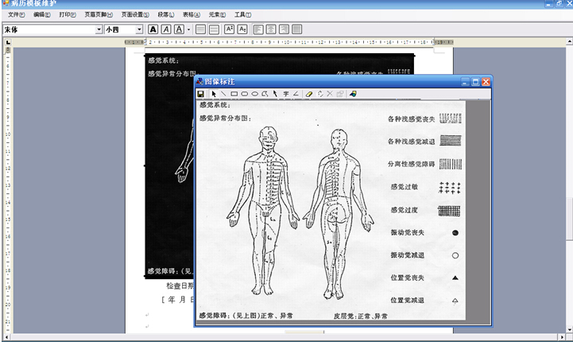Click the 分离性感觉障碍 legend label
573x342 pixels.
(411, 164)
